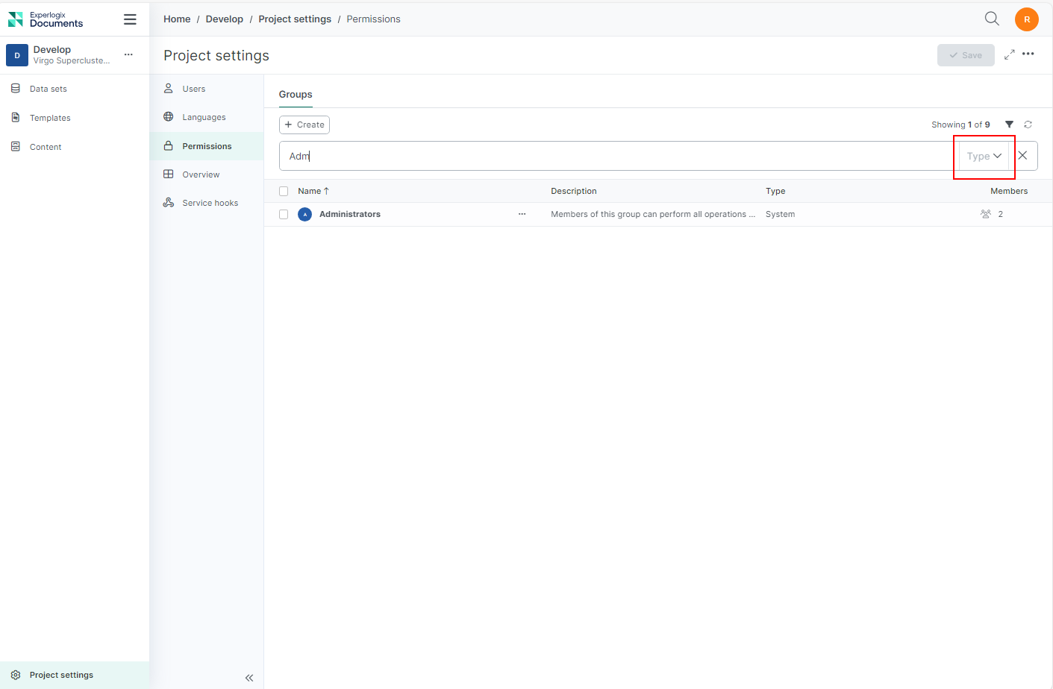Screen dimensions: 1053x689
Task: Open the page more options ellipsis
Action: click(1028, 54)
